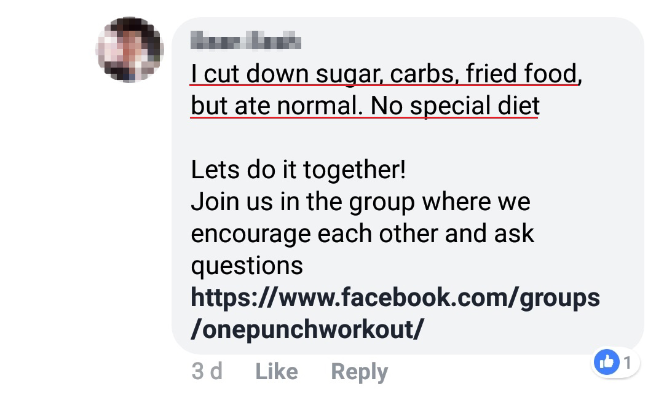Click the "Lets do it together!" line
Screen dimensions: 664x397
pyautogui.click(x=299, y=170)
